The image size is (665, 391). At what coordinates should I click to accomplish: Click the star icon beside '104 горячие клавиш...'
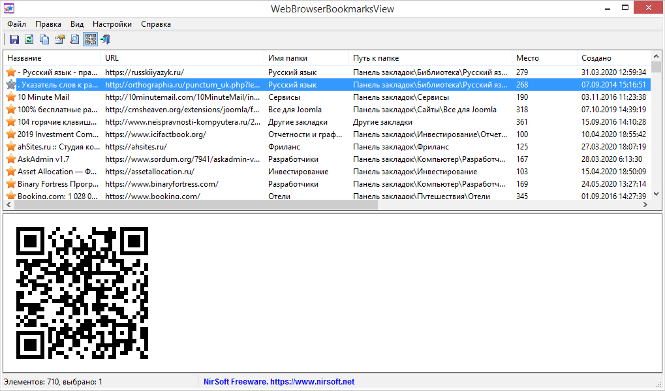pos(11,122)
